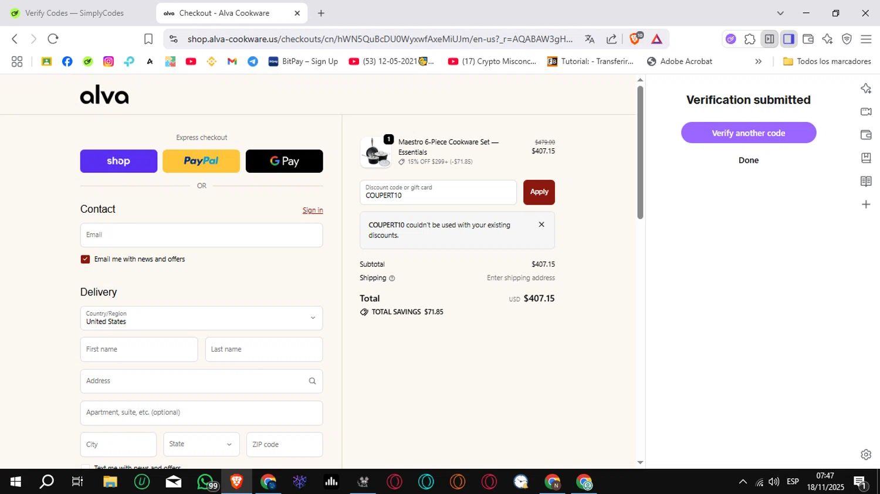Open sidebar settings gear icon
Image resolution: width=880 pixels, height=494 pixels.
(x=866, y=455)
